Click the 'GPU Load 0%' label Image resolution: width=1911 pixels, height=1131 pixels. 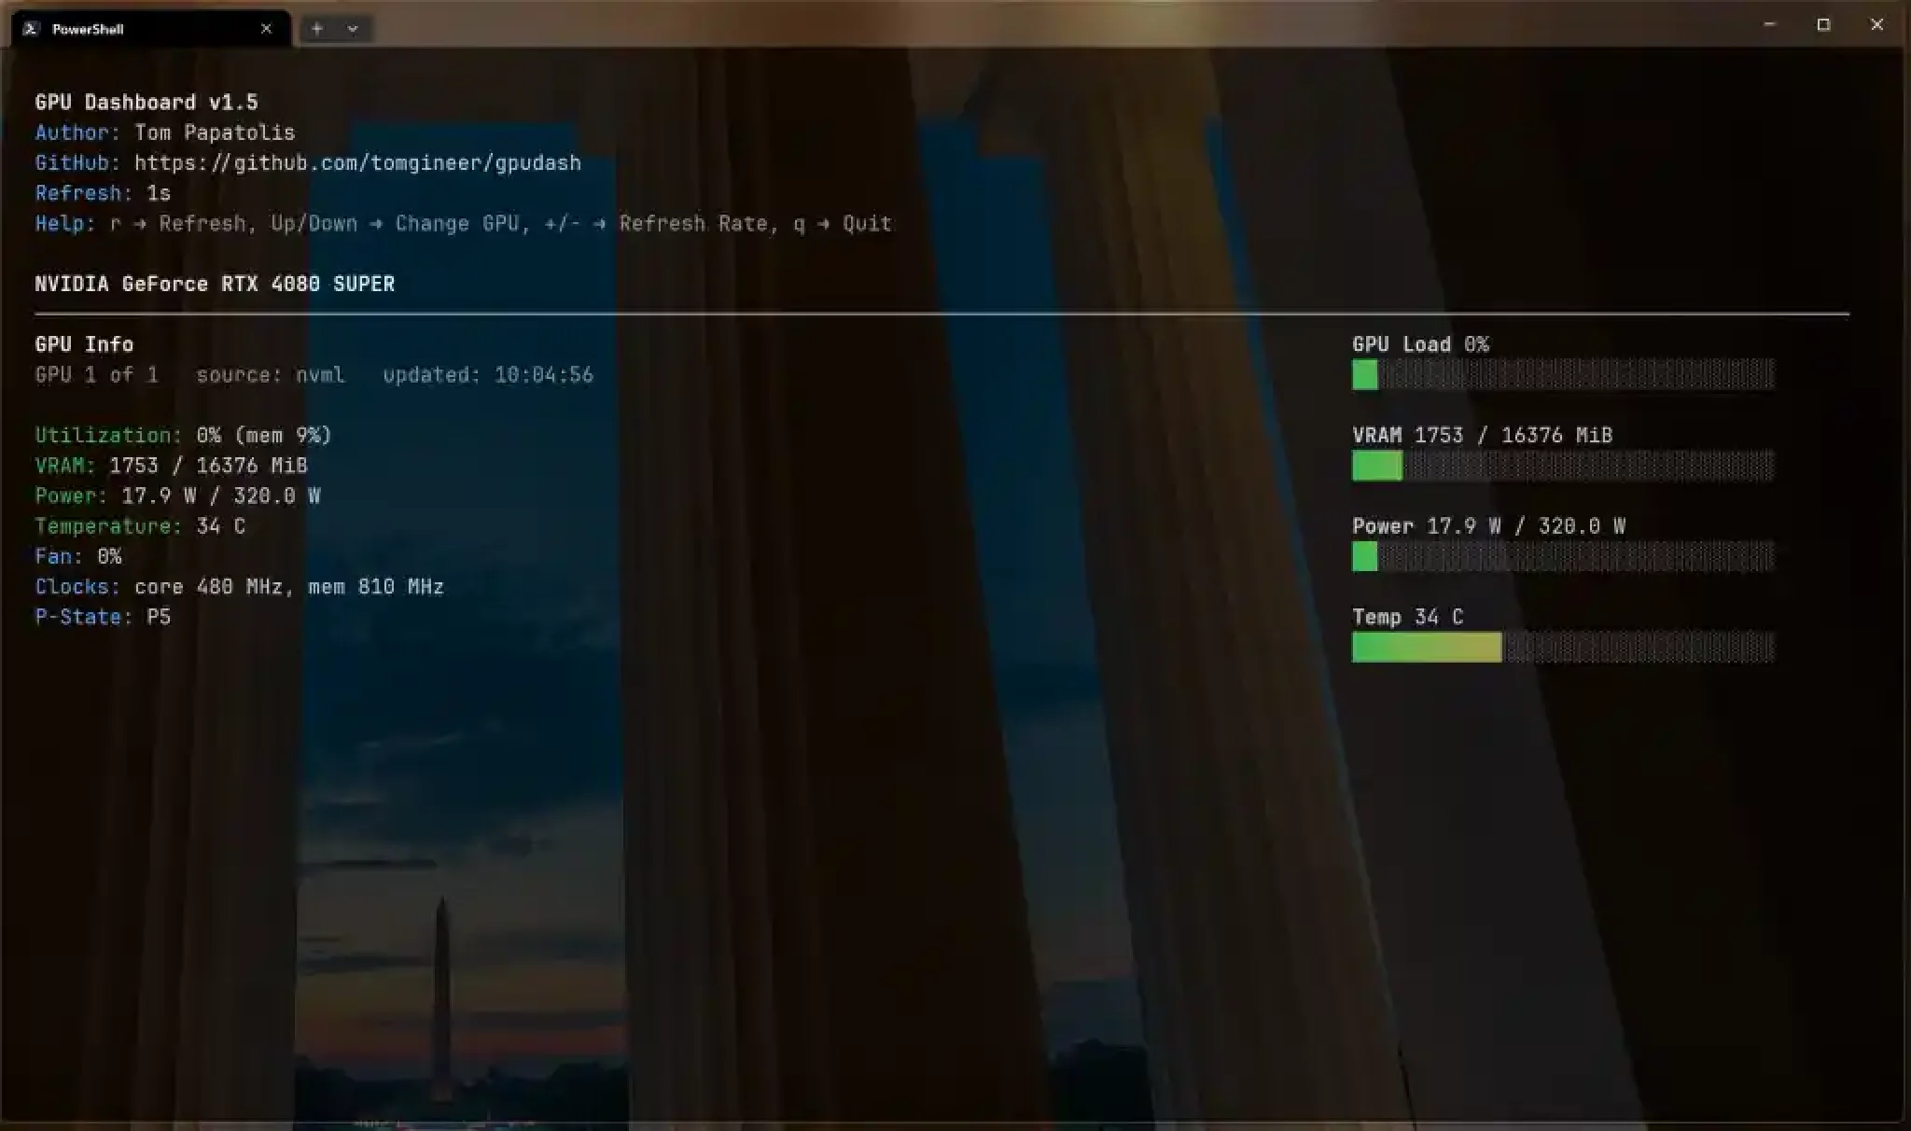coord(1421,344)
